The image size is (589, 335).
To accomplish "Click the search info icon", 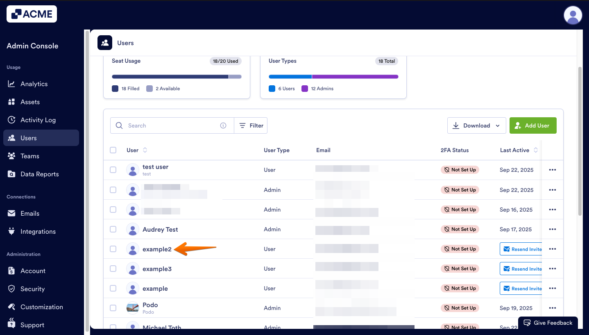I will point(223,125).
